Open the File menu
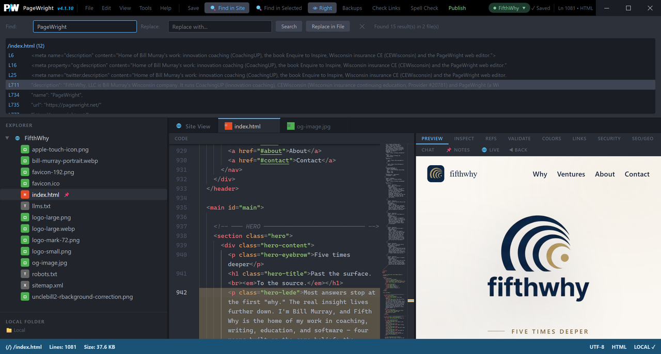This screenshot has height=354, width=661. coord(89,8)
